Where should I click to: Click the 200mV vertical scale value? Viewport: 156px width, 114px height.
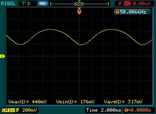(29, 110)
